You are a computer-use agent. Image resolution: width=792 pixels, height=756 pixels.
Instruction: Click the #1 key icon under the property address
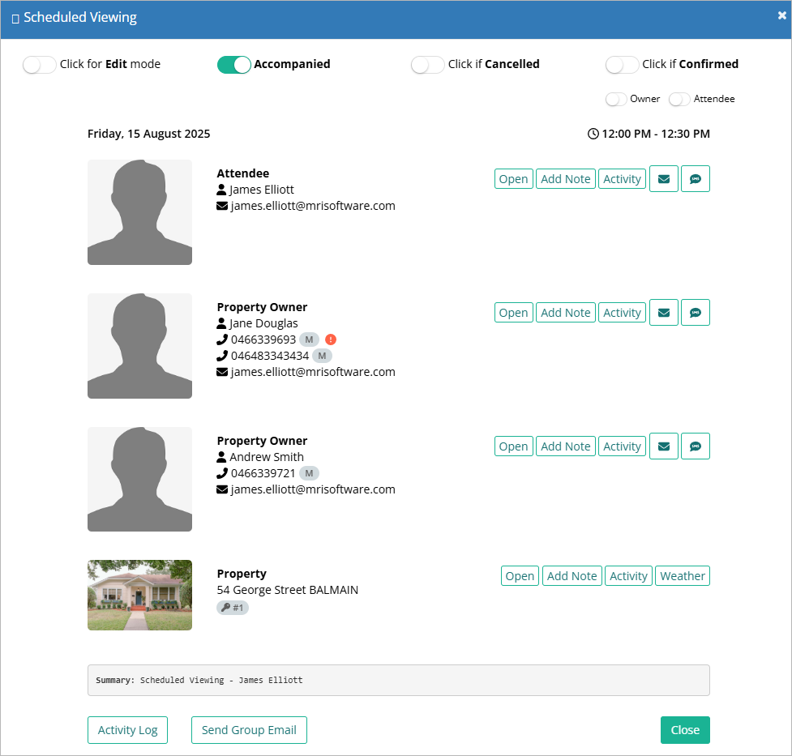233,607
